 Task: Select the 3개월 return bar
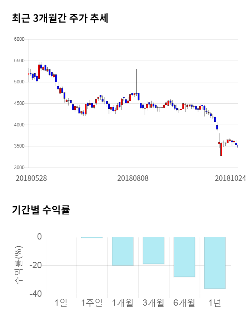tap(153, 250)
